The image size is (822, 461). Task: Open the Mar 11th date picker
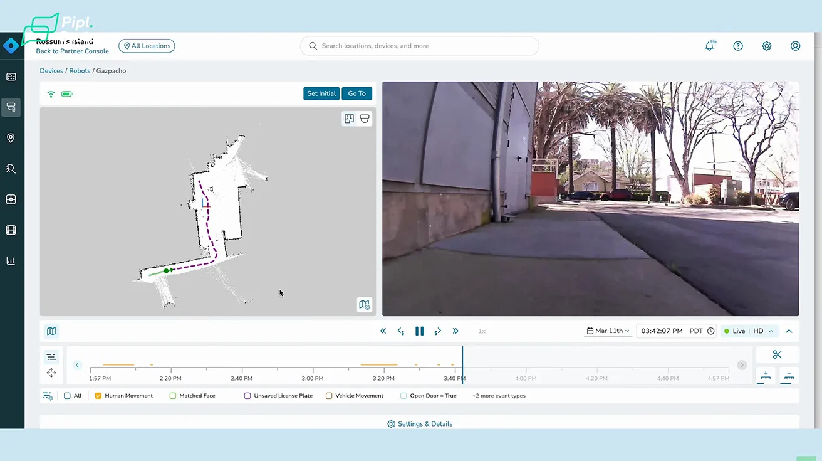608,331
